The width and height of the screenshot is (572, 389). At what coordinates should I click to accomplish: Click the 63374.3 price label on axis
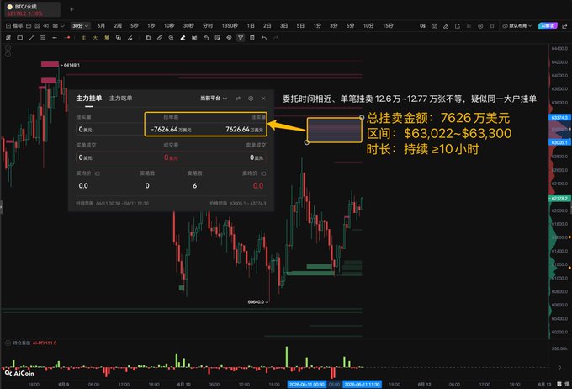point(559,118)
